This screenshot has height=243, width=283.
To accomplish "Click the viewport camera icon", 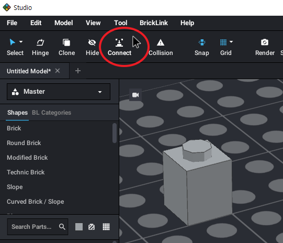I will 135,95.
